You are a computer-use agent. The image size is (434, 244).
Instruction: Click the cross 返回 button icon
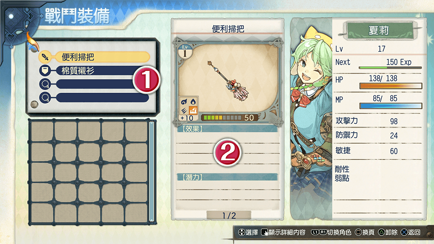click(404, 232)
